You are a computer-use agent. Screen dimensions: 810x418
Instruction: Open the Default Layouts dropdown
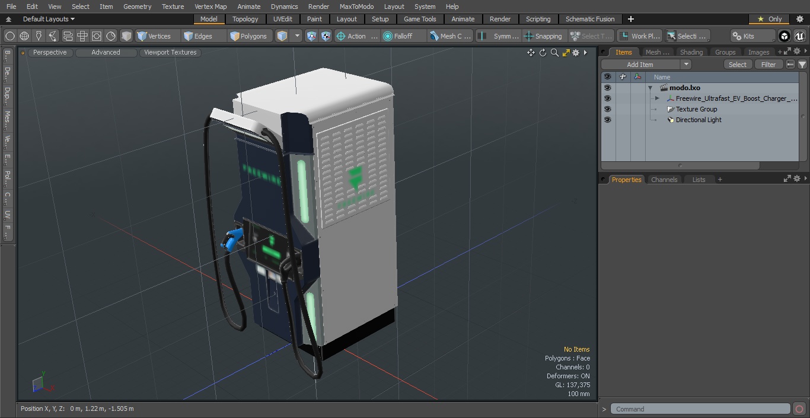[x=49, y=19]
